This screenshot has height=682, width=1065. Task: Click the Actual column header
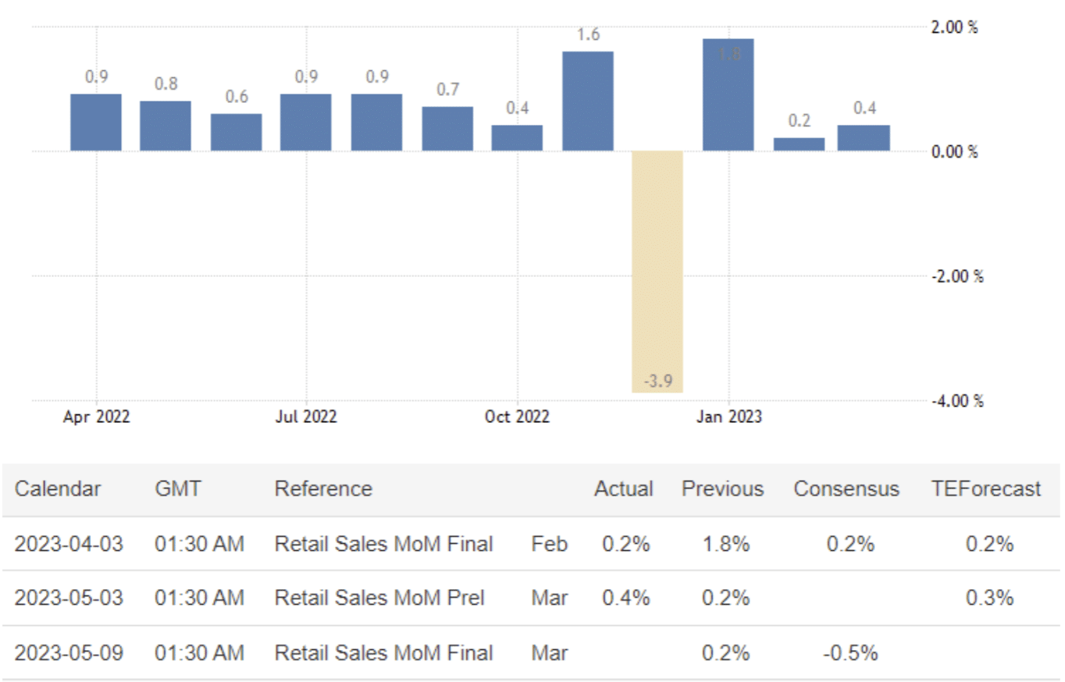point(623,489)
